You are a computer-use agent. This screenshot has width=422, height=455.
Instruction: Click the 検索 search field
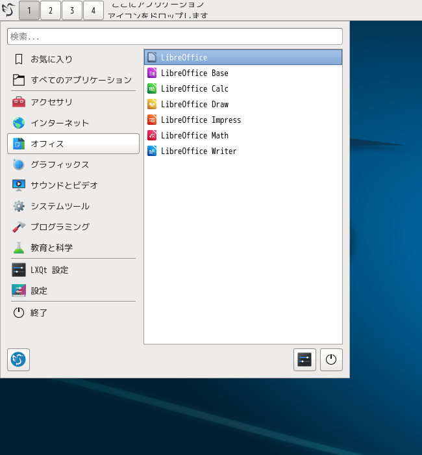coord(175,36)
